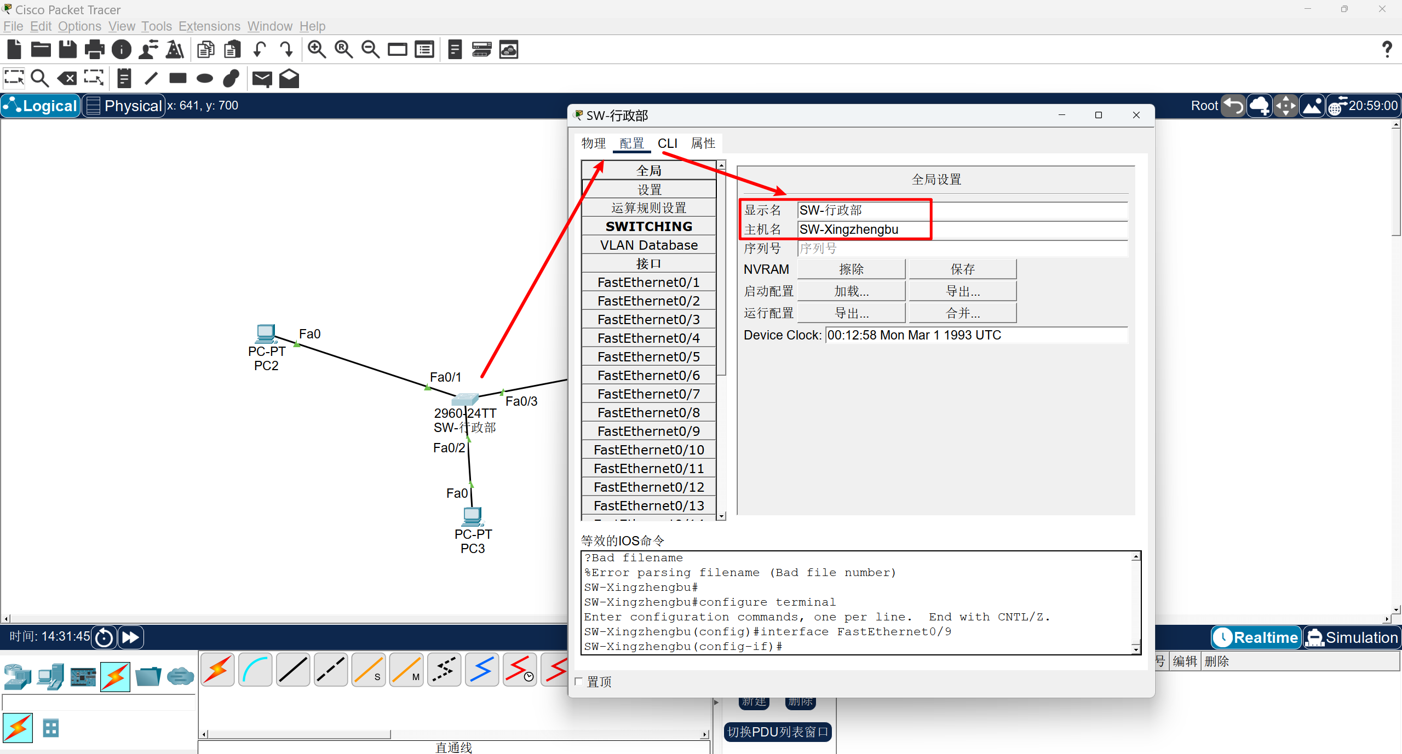
Task: Undo the last action
Action: (260, 50)
